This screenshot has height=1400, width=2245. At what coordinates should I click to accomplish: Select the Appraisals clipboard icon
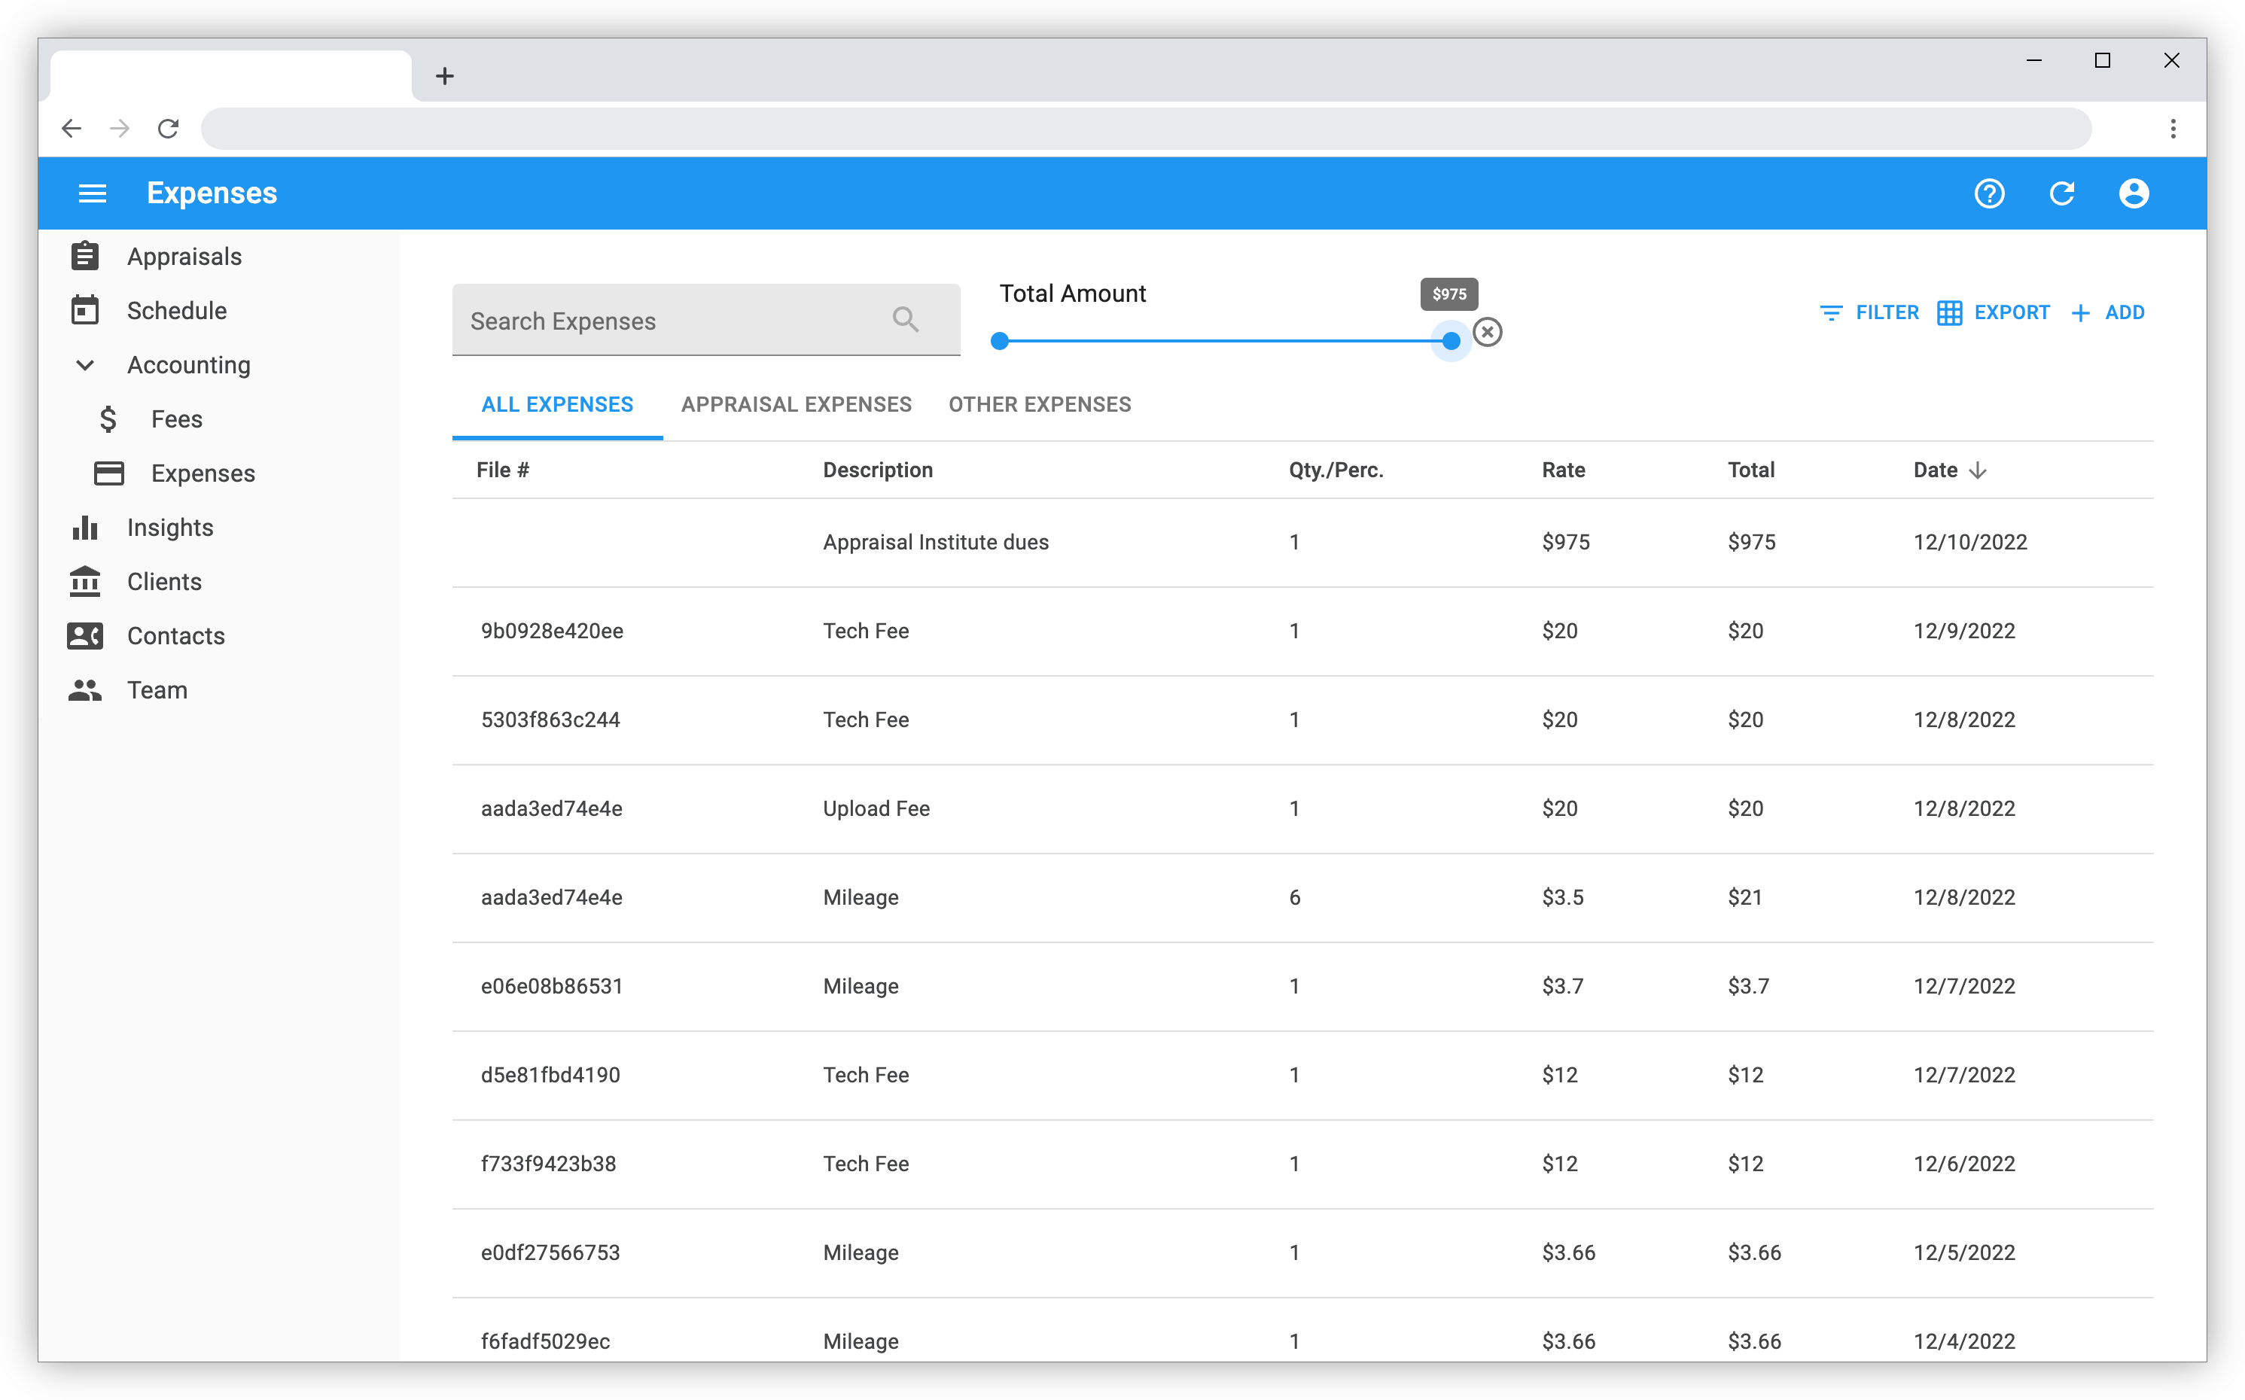pos(85,256)
